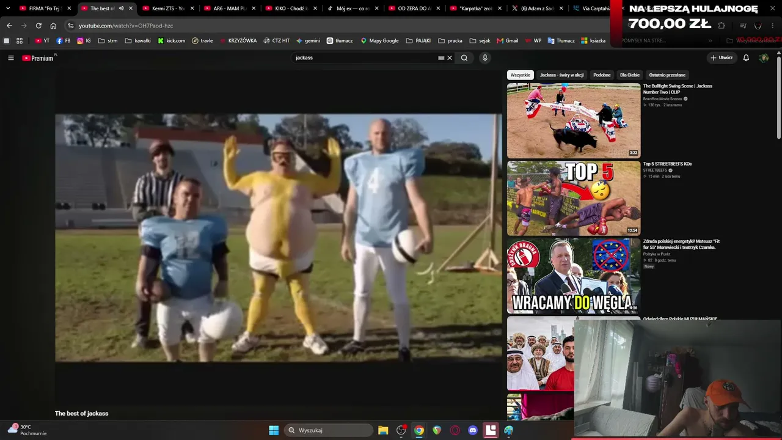Open the Mapy Google bookmark

(379, 41)
